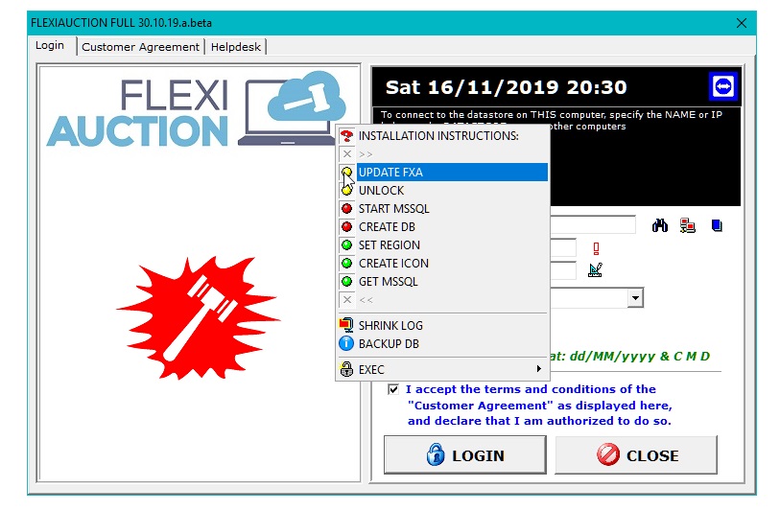Click the red question mark help icon

[346, 136]
